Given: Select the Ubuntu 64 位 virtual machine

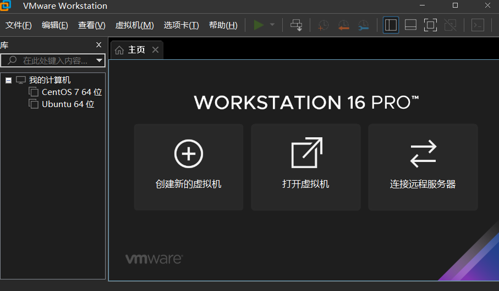Looking at the screenshot, I should point(68,104).
